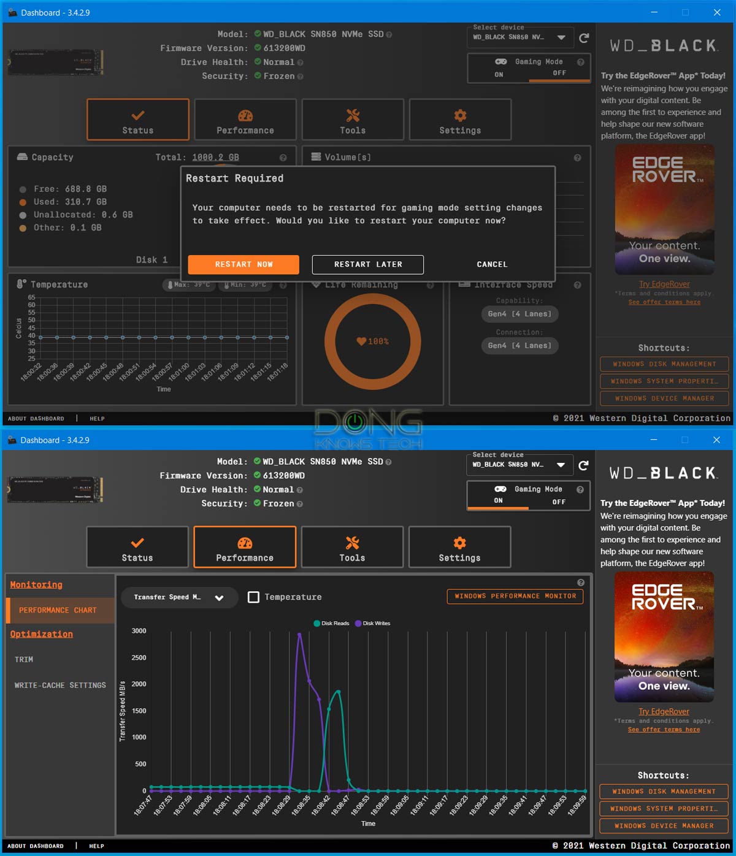
Task: Switch Gaming Mode OFF in Restart Required window
Action: [x=559, y=74]
